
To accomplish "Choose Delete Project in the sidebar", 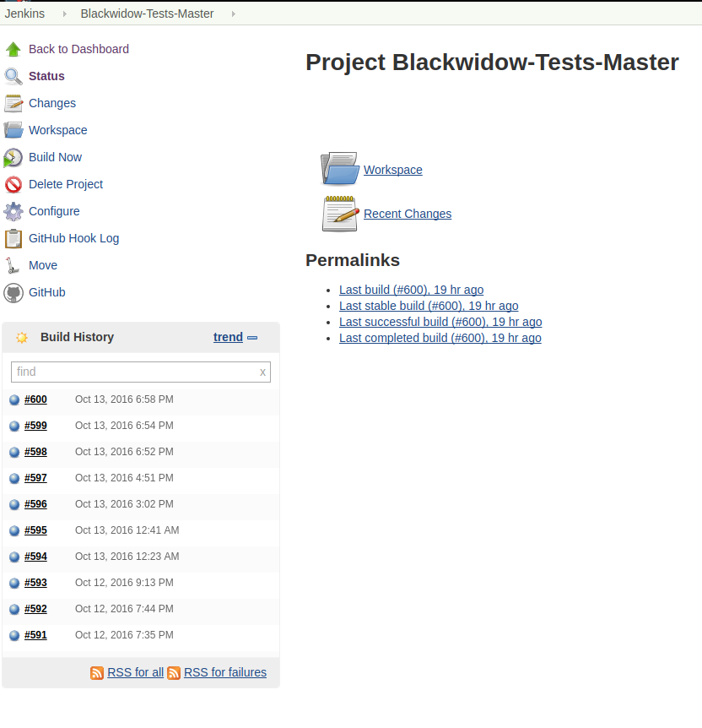I will coord(66,184).
